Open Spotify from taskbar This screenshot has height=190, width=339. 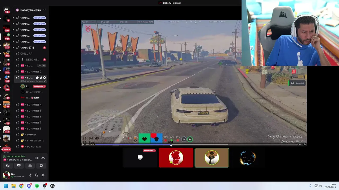pos(37,186)
